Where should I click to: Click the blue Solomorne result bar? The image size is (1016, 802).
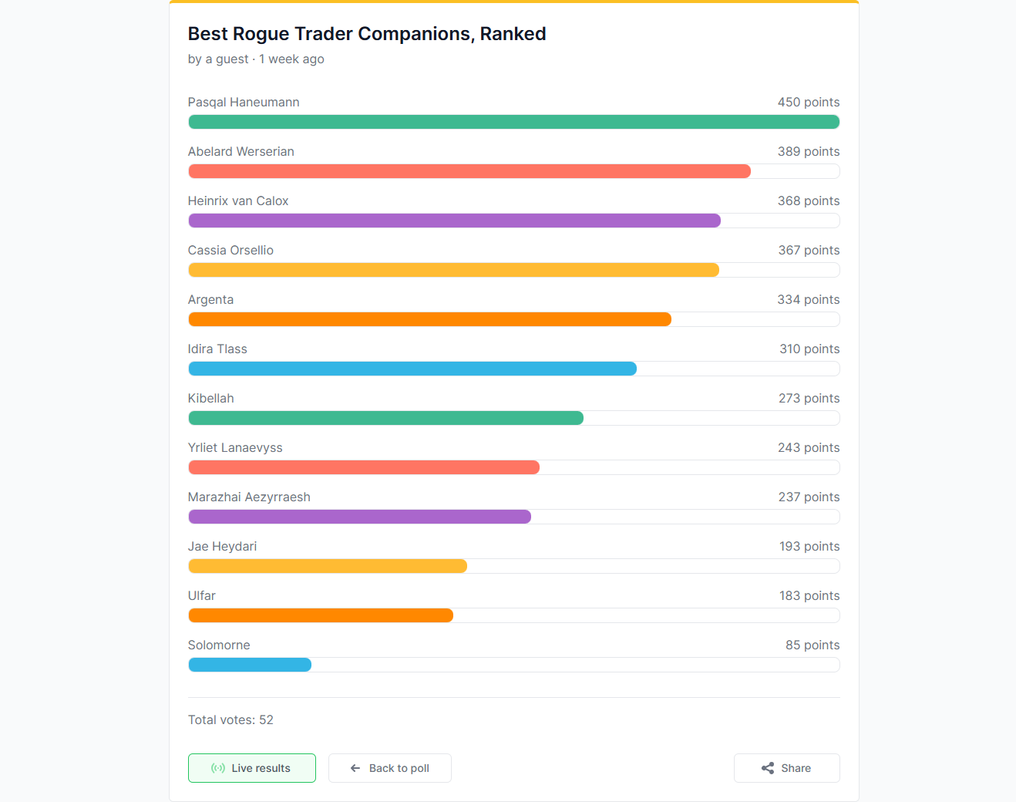(250, 665)
